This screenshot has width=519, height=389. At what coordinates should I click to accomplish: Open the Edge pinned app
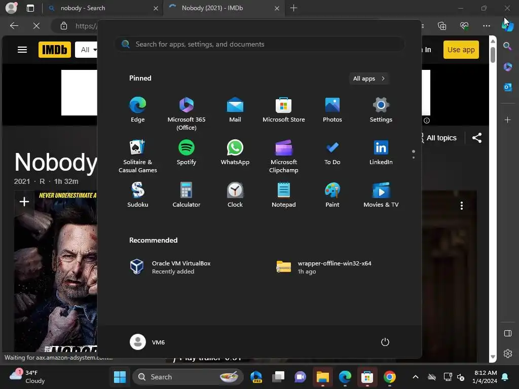click(x=138, y=110)
